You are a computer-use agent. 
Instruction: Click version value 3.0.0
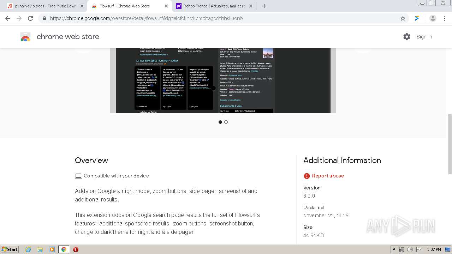coord(309,196)
